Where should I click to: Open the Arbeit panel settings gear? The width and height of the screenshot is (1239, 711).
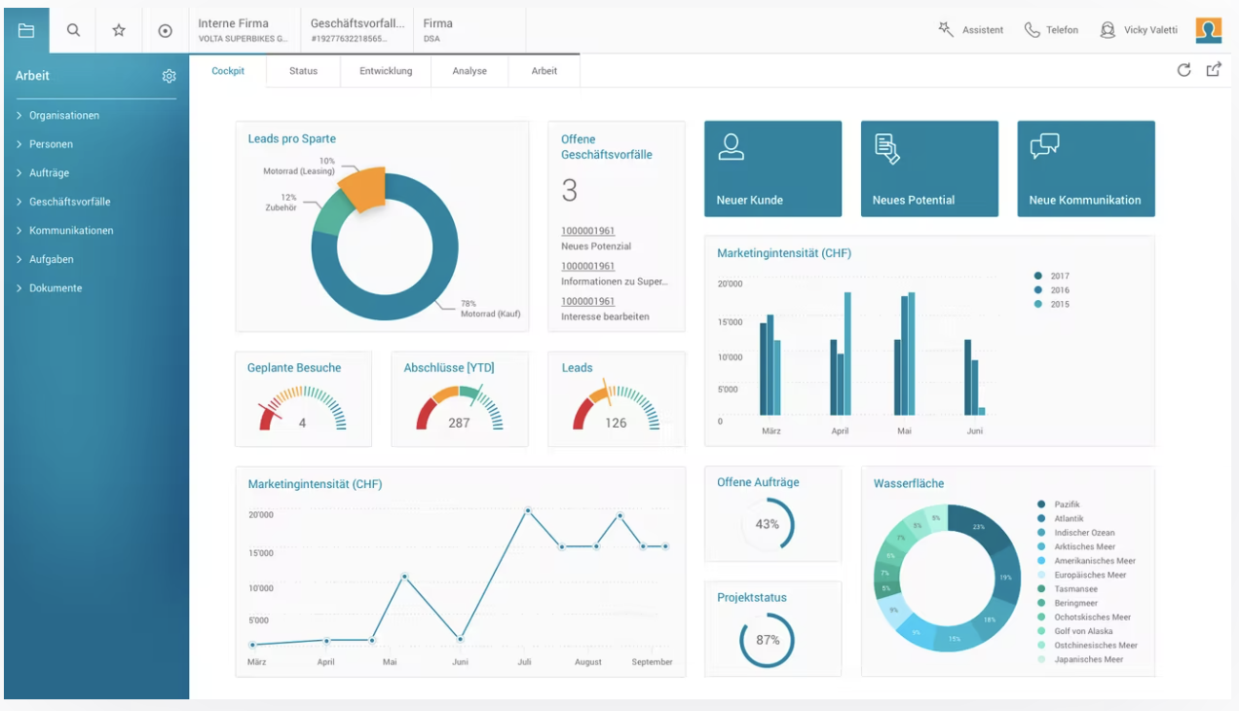pyautogui.click(x=169, y=75)
